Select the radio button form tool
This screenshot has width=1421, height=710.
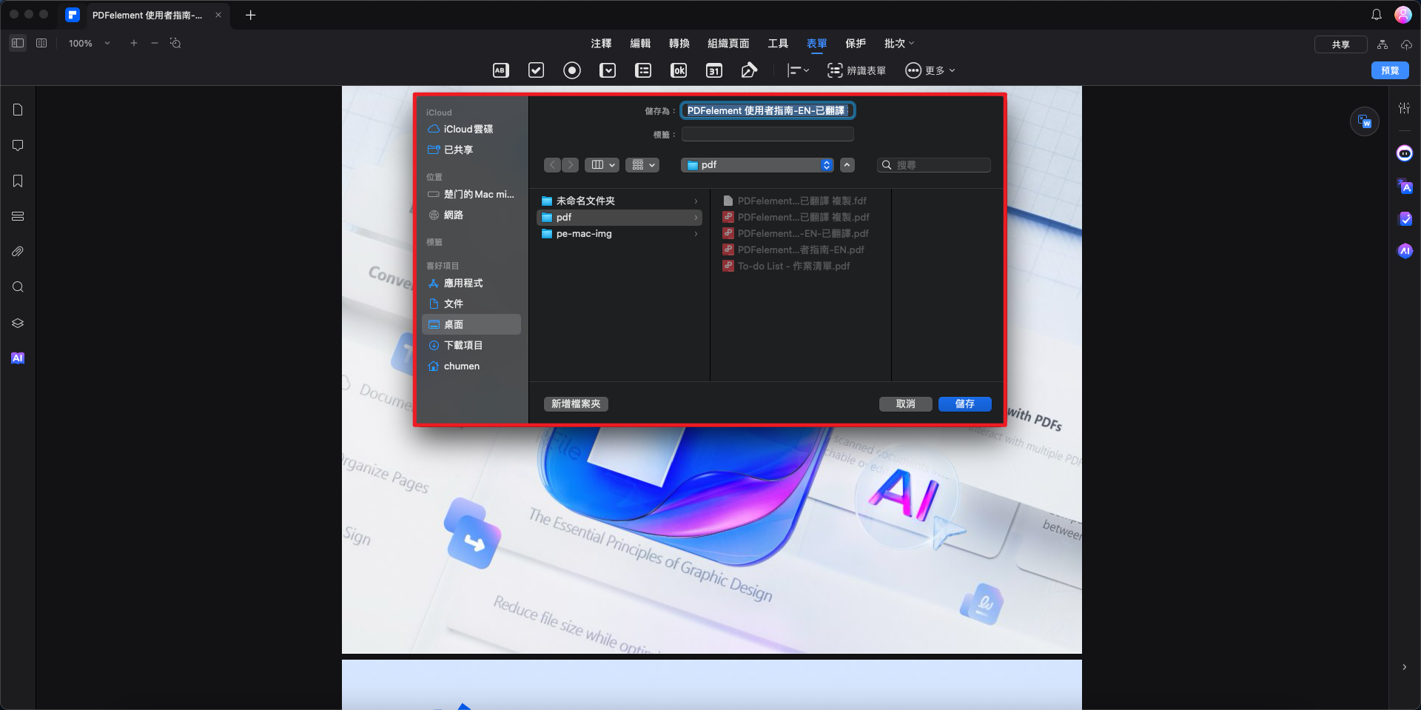point(571,70)
